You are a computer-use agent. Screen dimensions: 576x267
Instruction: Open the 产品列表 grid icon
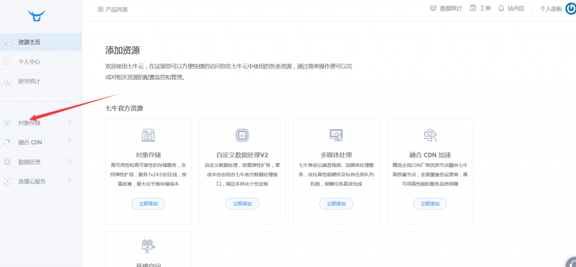[x=100, y=9]
